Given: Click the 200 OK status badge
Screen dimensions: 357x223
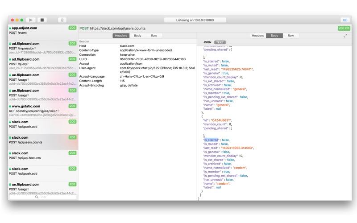Looking at the screenshot, I should tap(344, 28).
